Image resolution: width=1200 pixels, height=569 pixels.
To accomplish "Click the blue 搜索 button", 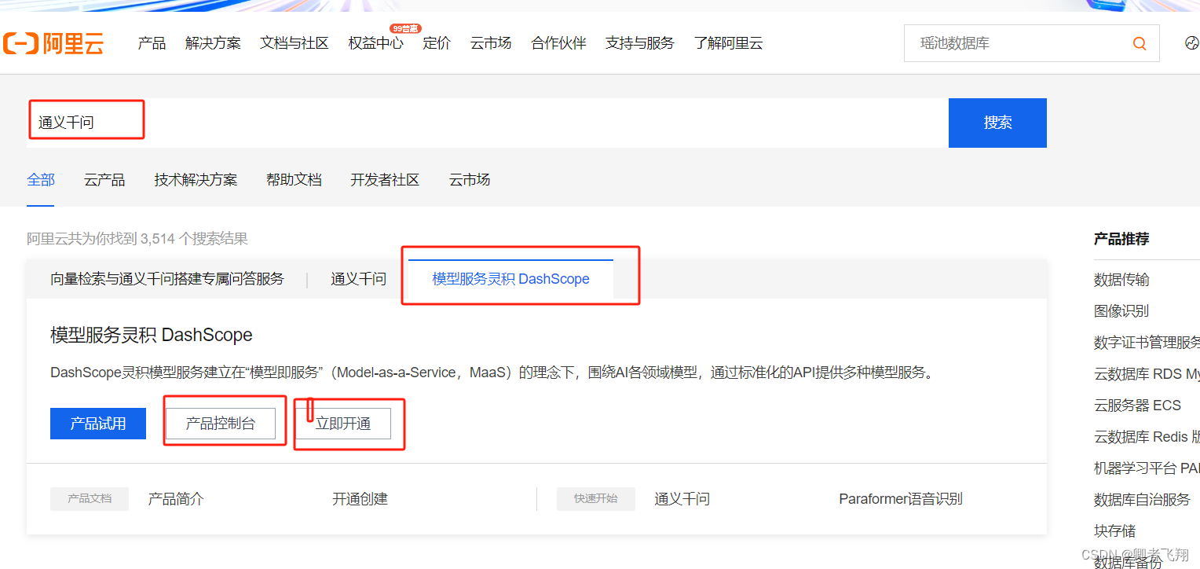I will point(997,123).
